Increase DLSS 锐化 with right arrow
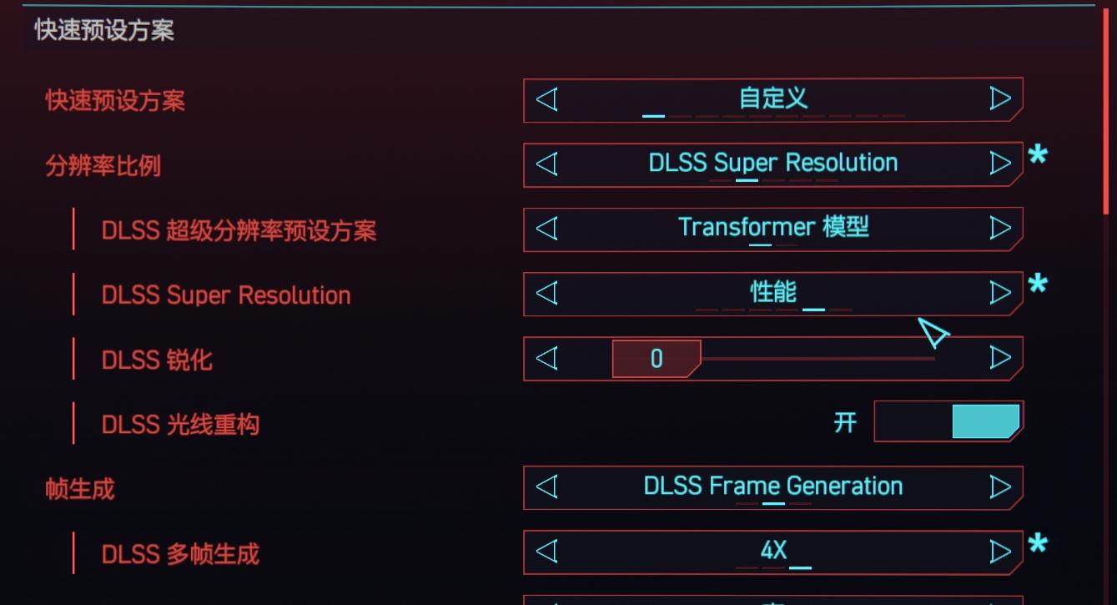 (1000, 358)
